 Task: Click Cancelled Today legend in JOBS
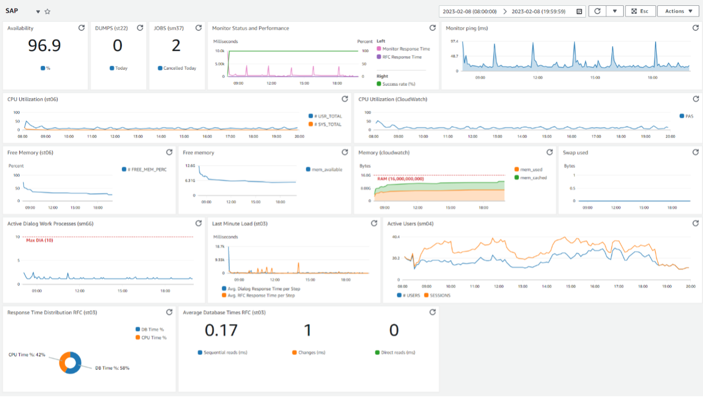pyautogui.click(x=177, y=68)
